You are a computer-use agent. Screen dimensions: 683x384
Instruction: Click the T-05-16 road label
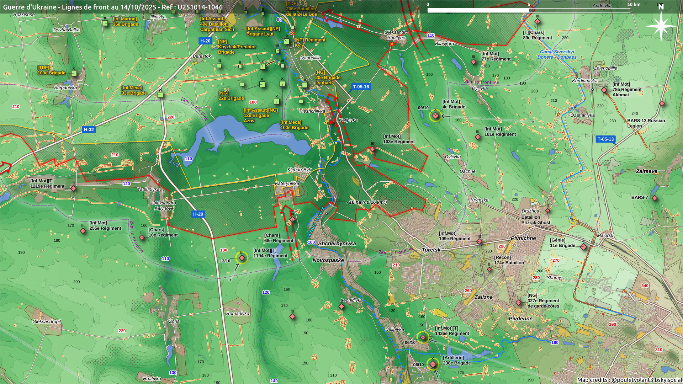[361, 87]
